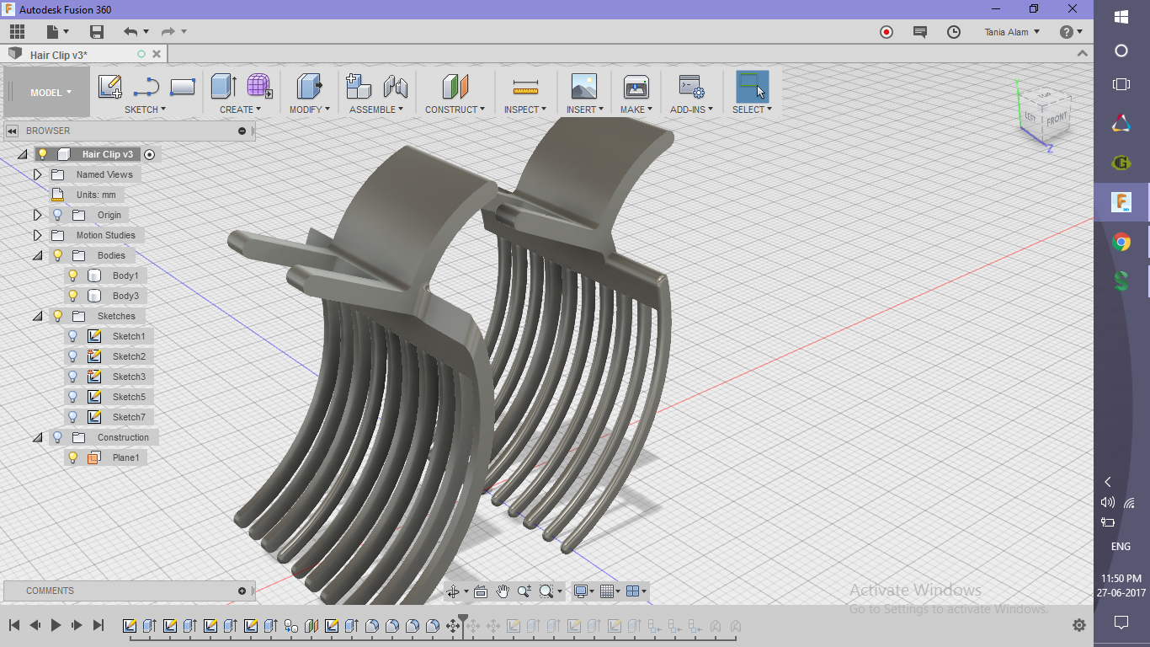
Task: Expand the Origin folder
Action: point(37,215)
